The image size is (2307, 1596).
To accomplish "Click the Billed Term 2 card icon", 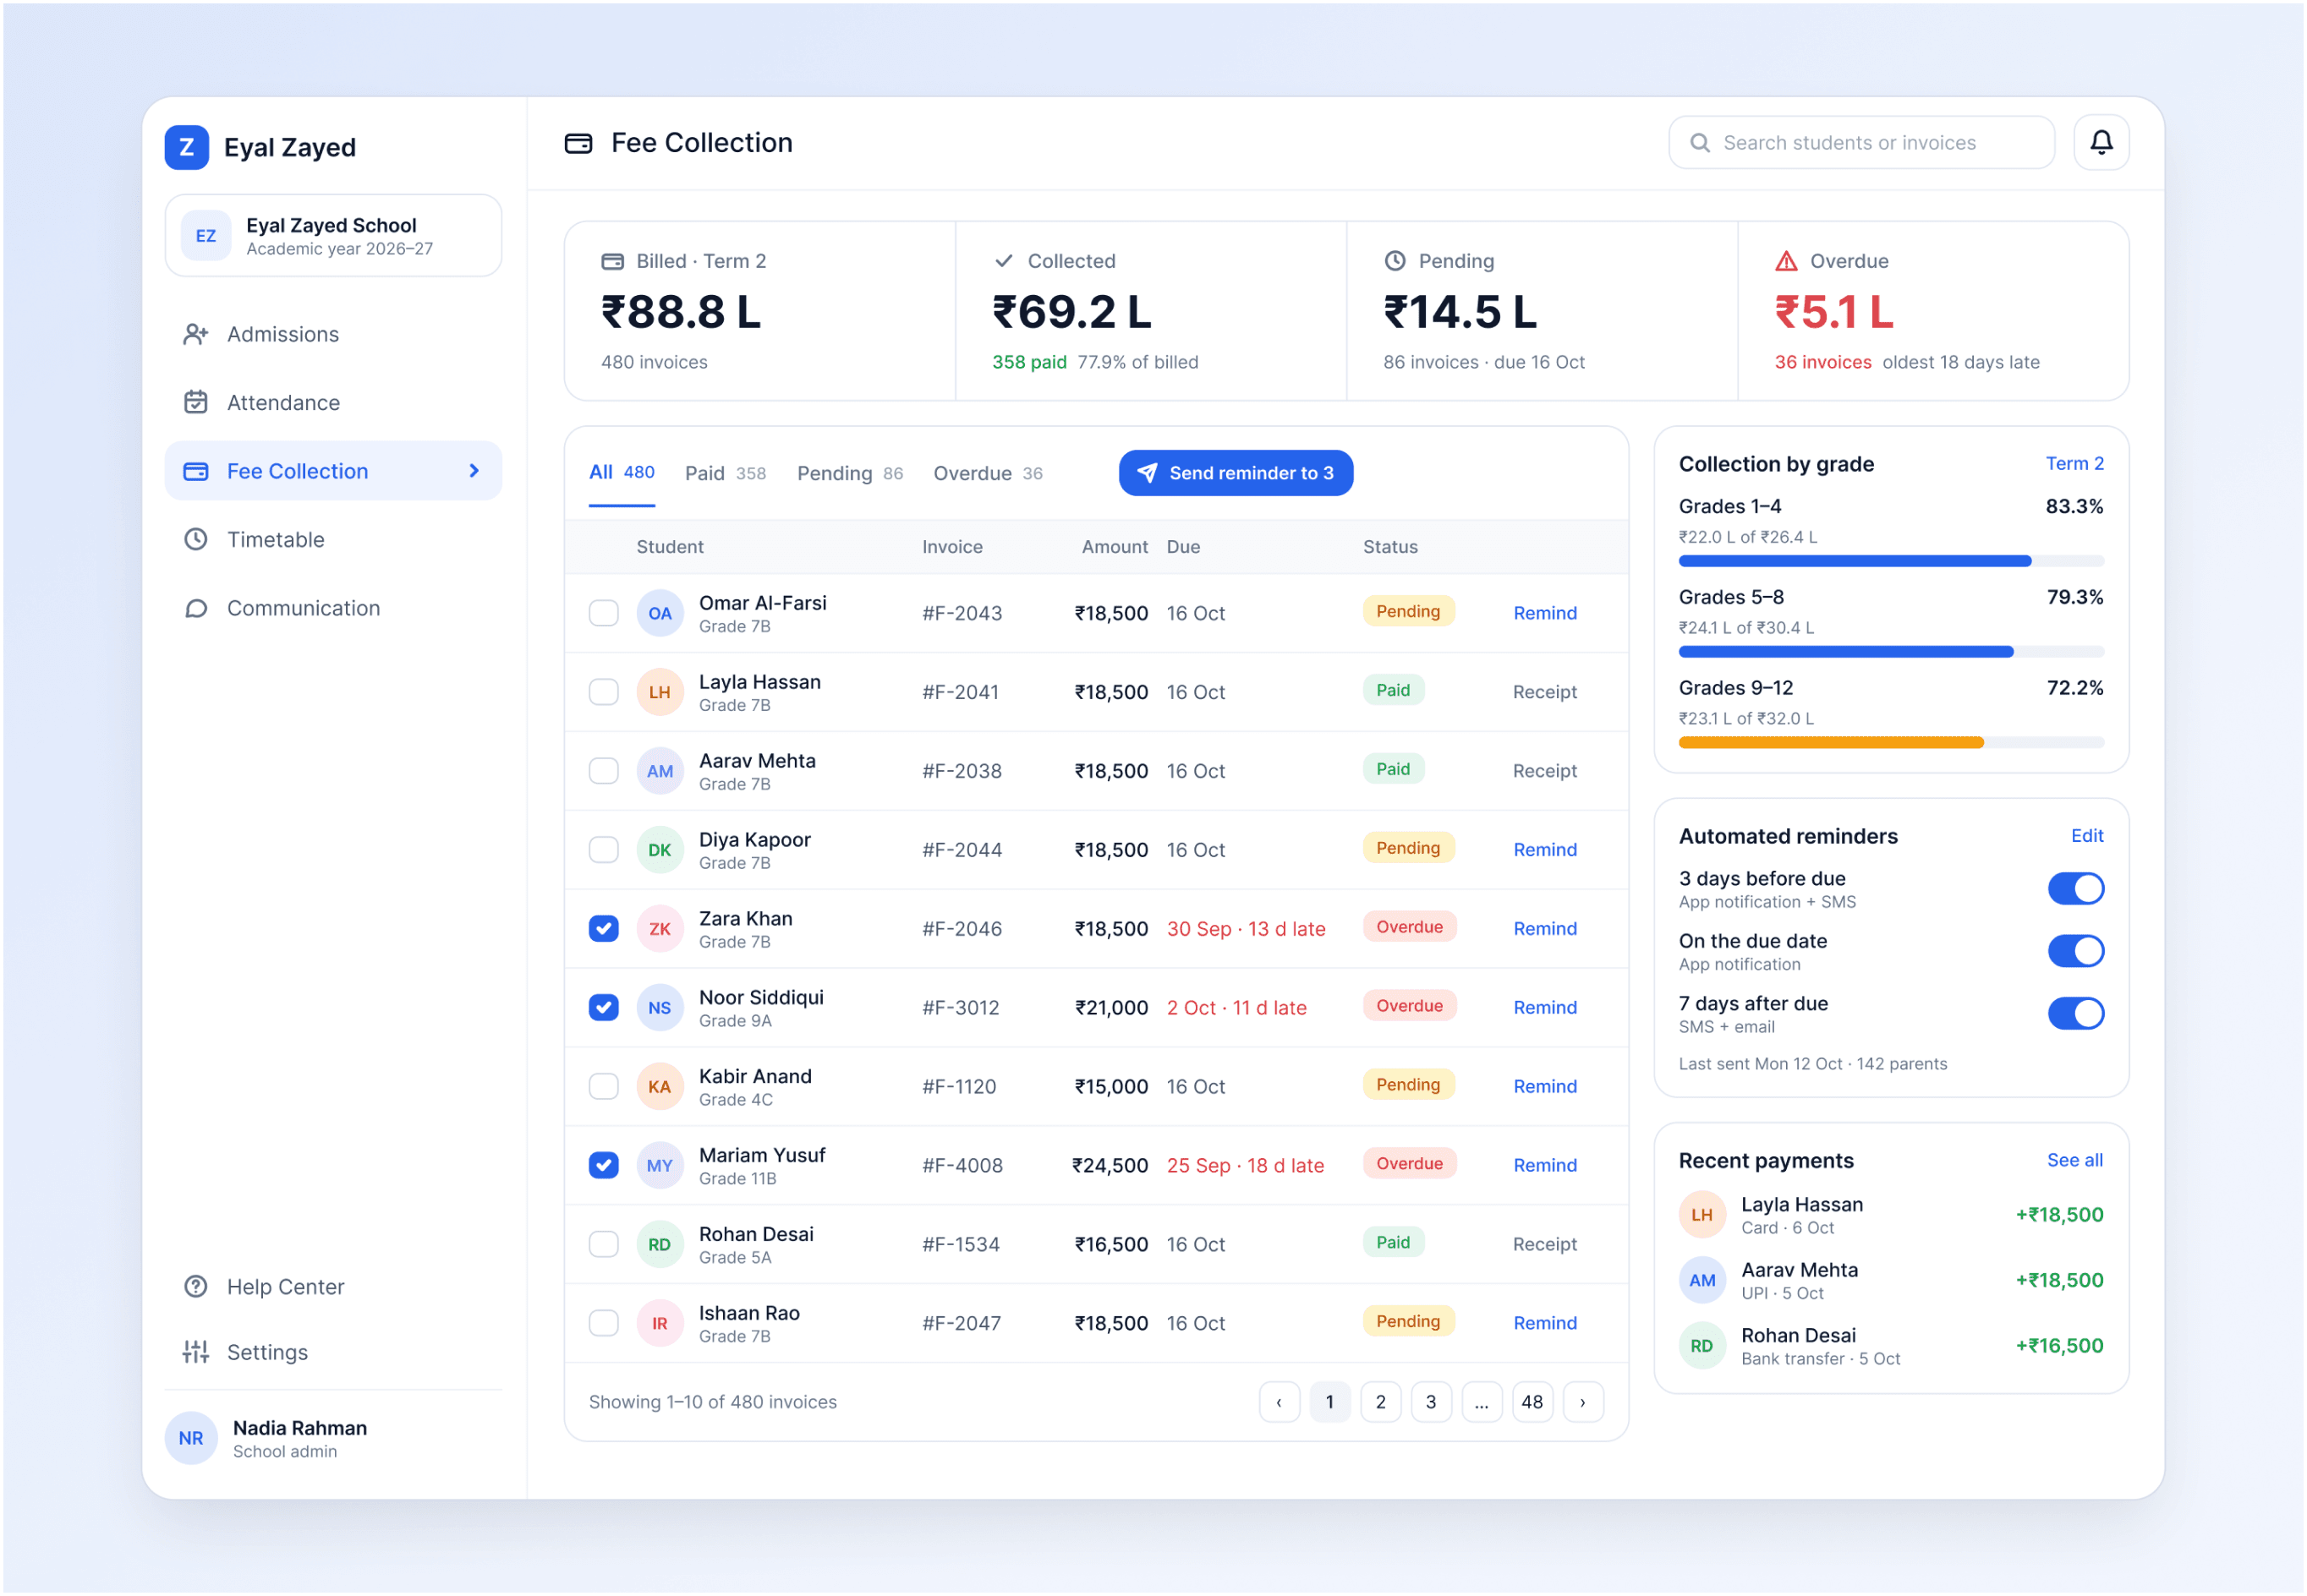I will (612, 261).
